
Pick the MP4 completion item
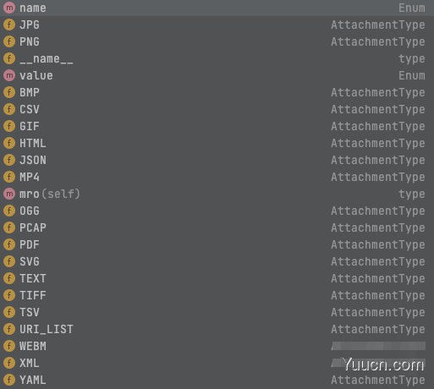pos(217,177)
